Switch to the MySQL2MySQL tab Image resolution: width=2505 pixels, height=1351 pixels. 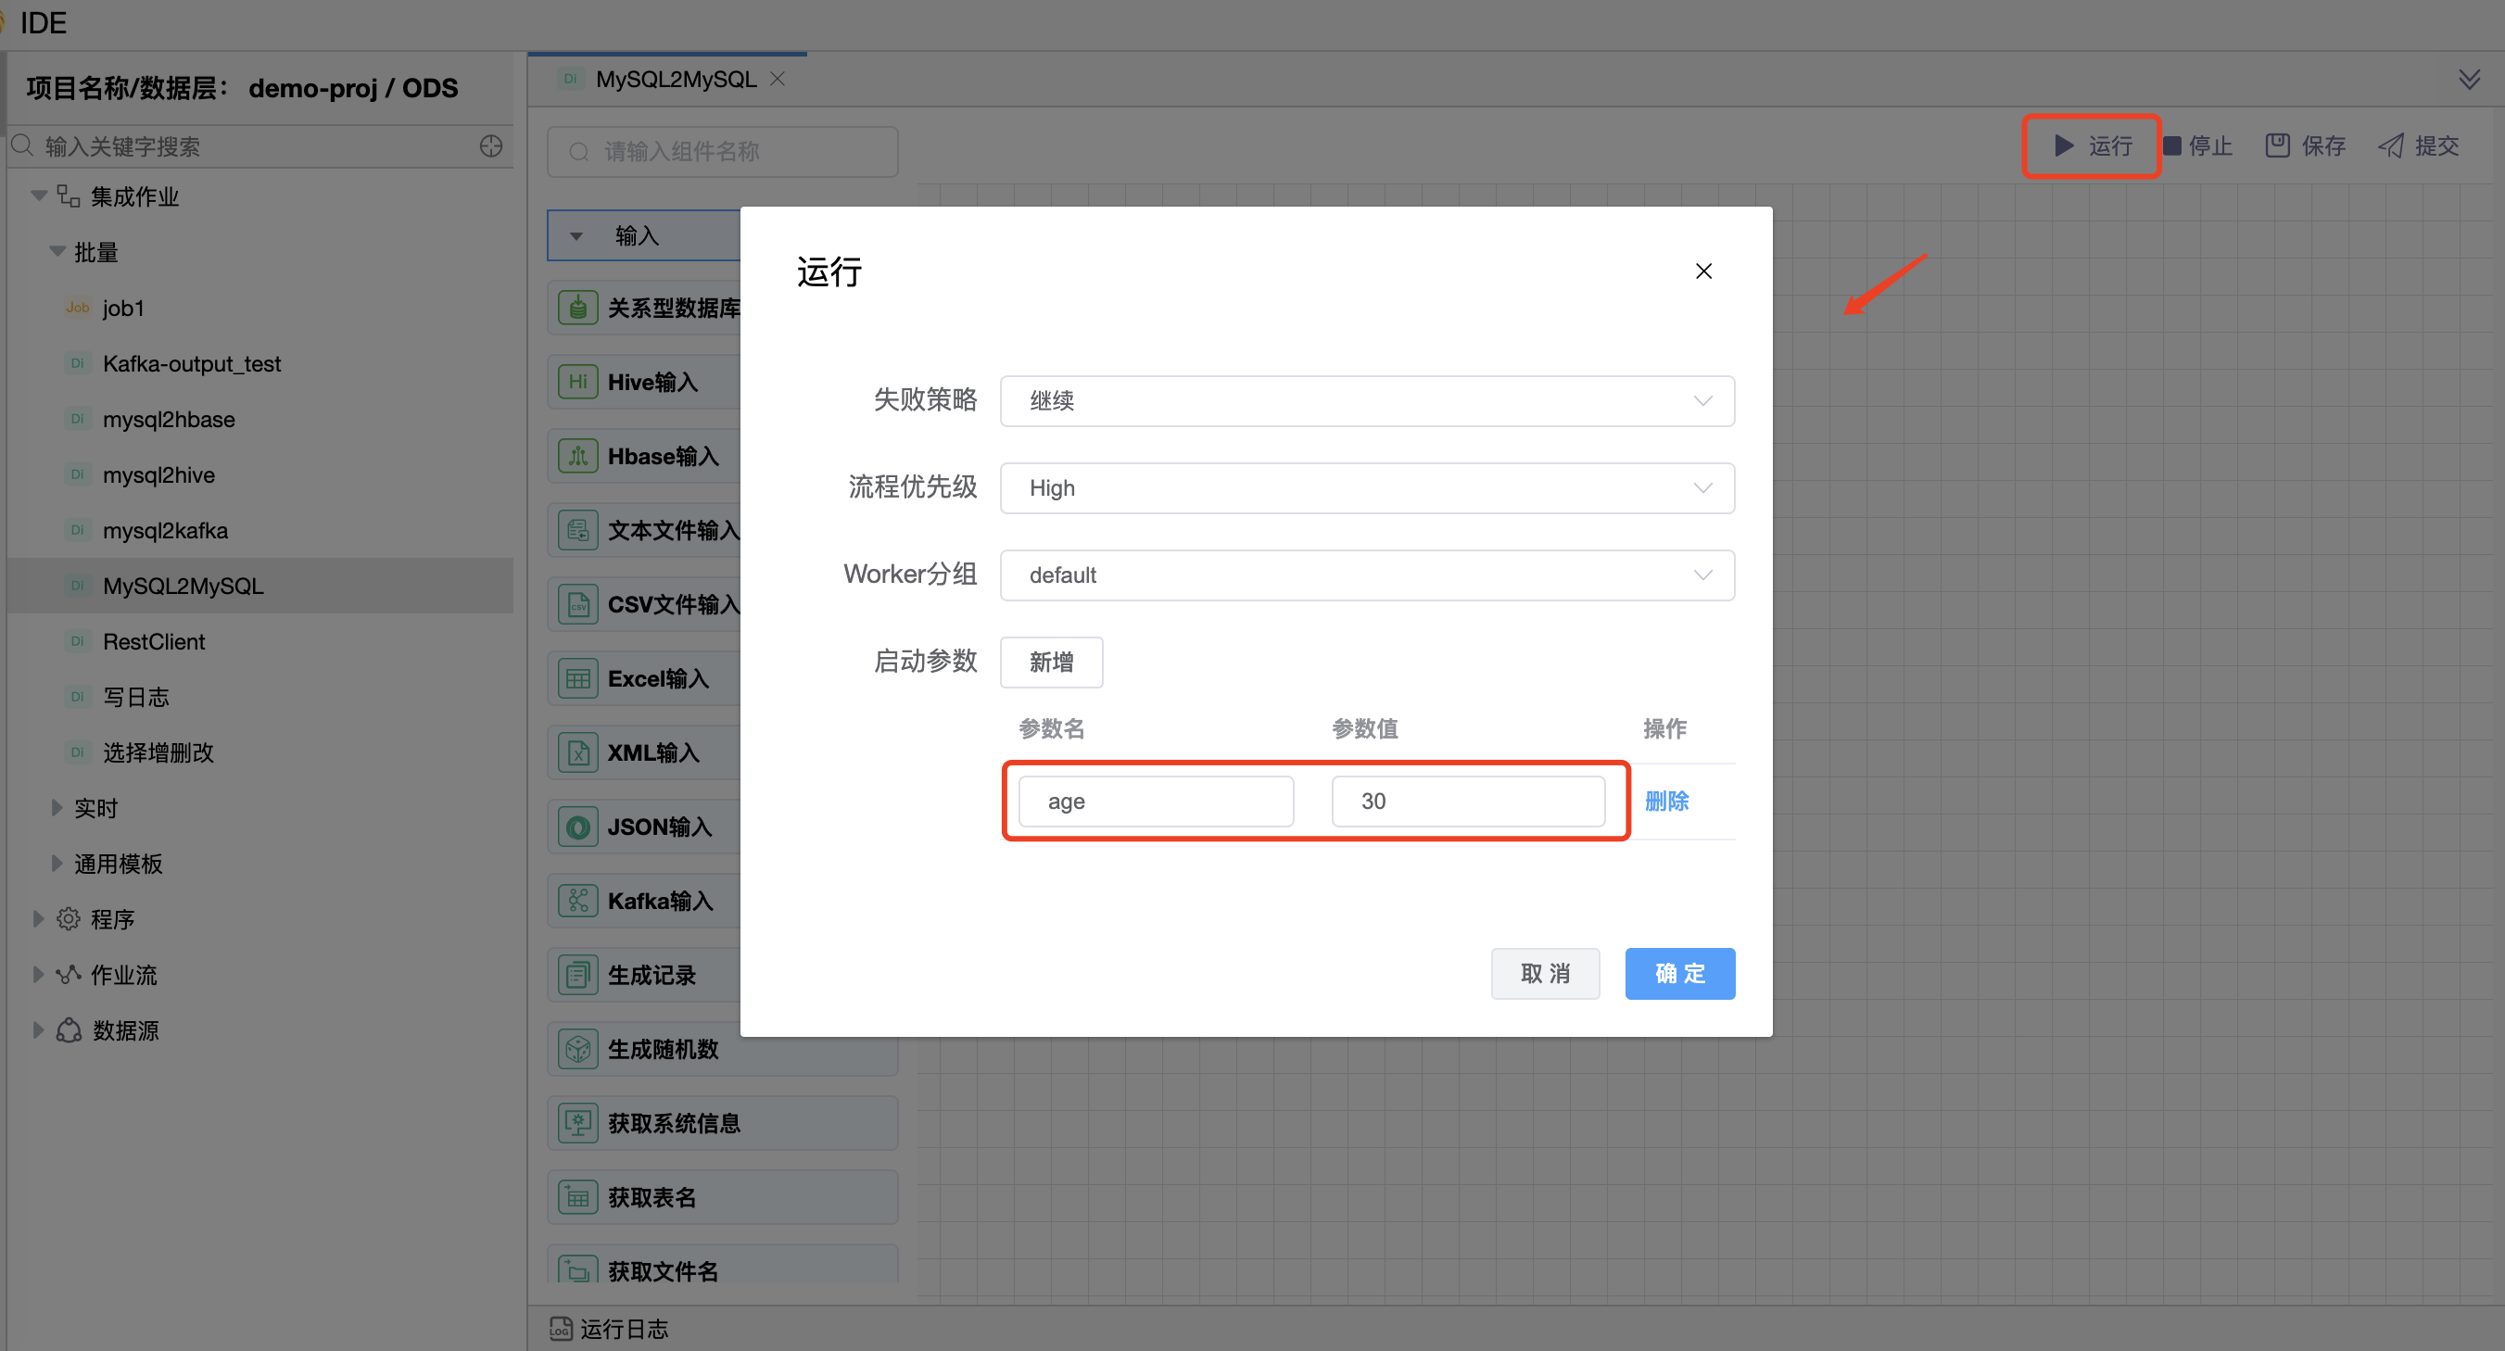(675, 80)
